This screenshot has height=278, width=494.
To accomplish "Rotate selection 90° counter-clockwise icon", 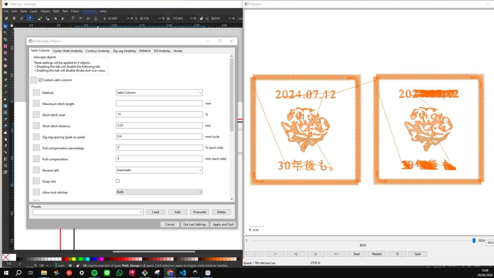I will (x=40, y=18).
